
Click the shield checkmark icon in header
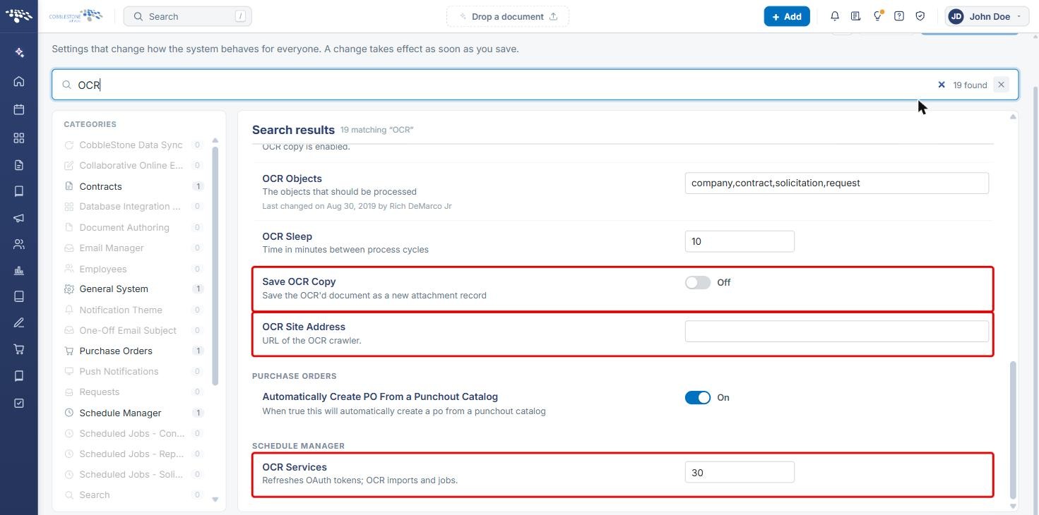tap(920, 16)
